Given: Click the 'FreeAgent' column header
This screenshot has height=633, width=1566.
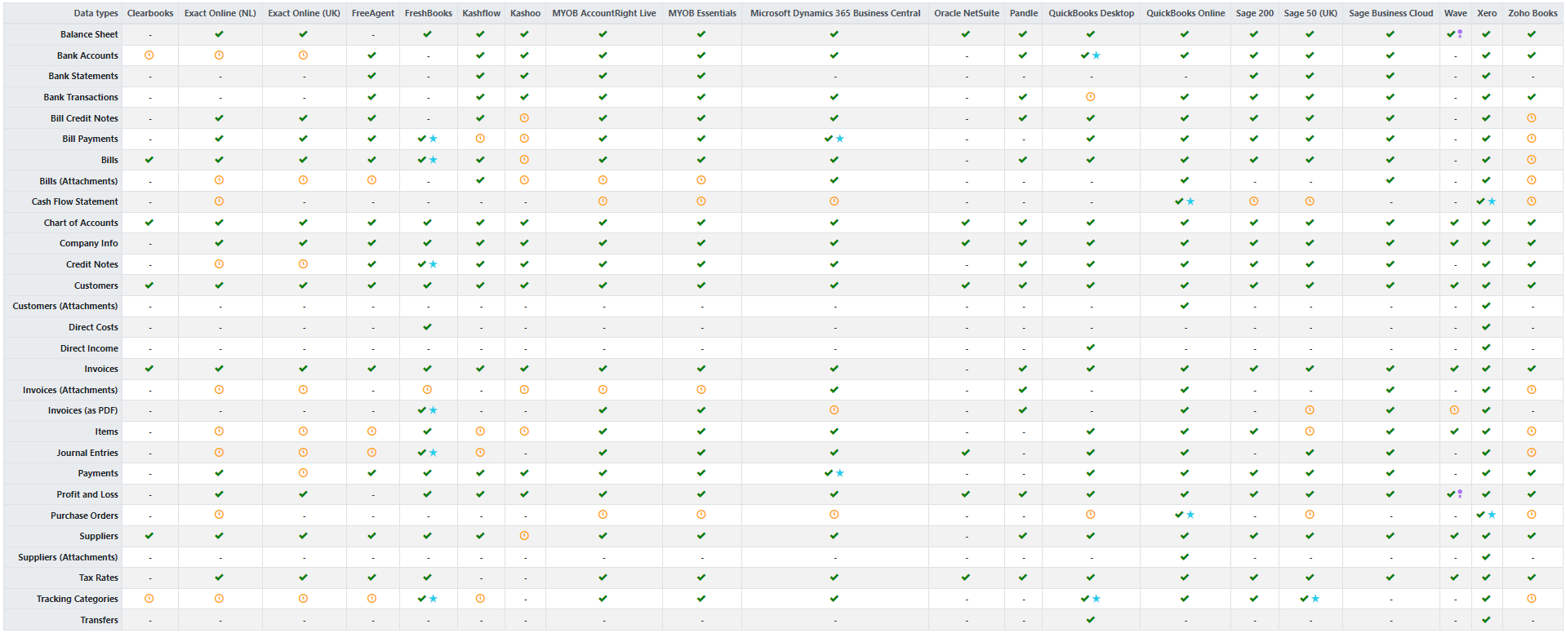Looking at the screenshot, I should tap(372, 13).
